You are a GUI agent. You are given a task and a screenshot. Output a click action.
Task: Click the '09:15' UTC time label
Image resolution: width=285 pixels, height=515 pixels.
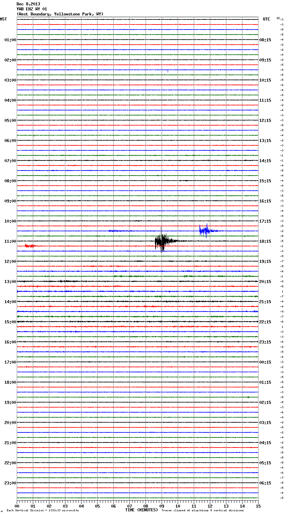click(x=265, y=60)
